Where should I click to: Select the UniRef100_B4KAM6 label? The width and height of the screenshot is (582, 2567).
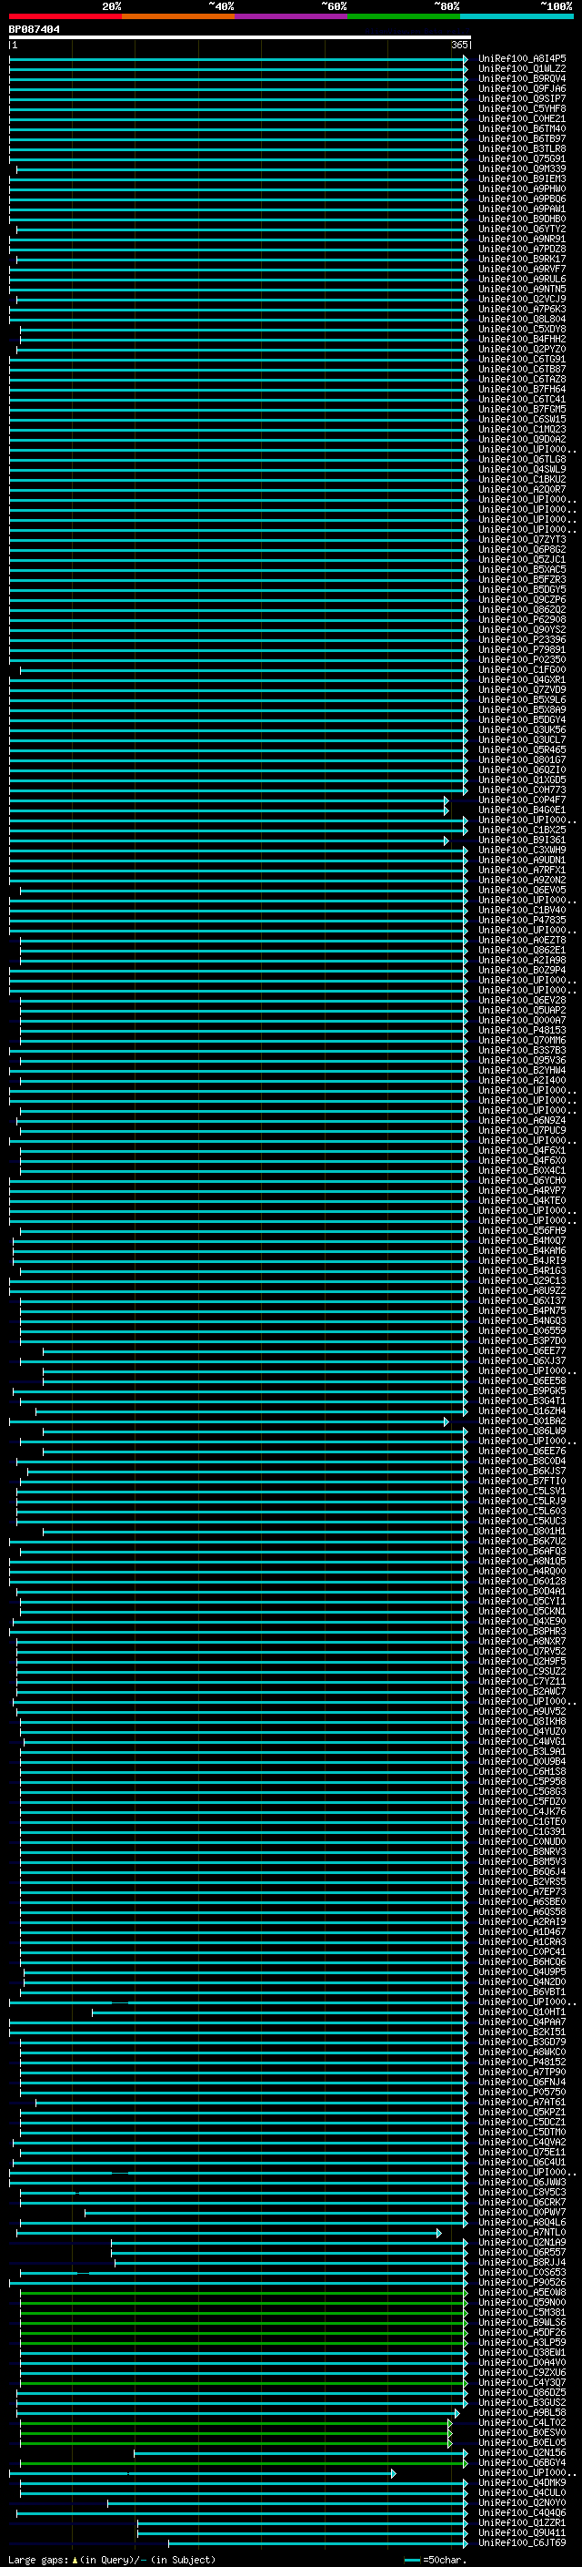coord(522,1250)
